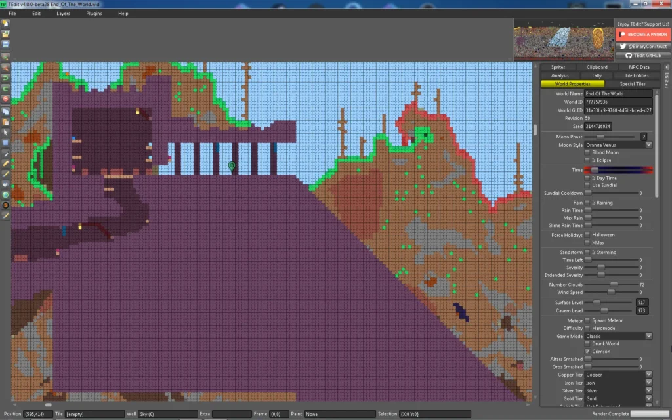
Task: Click the Redo green arrow icon
Action: (x=5, y=89)
